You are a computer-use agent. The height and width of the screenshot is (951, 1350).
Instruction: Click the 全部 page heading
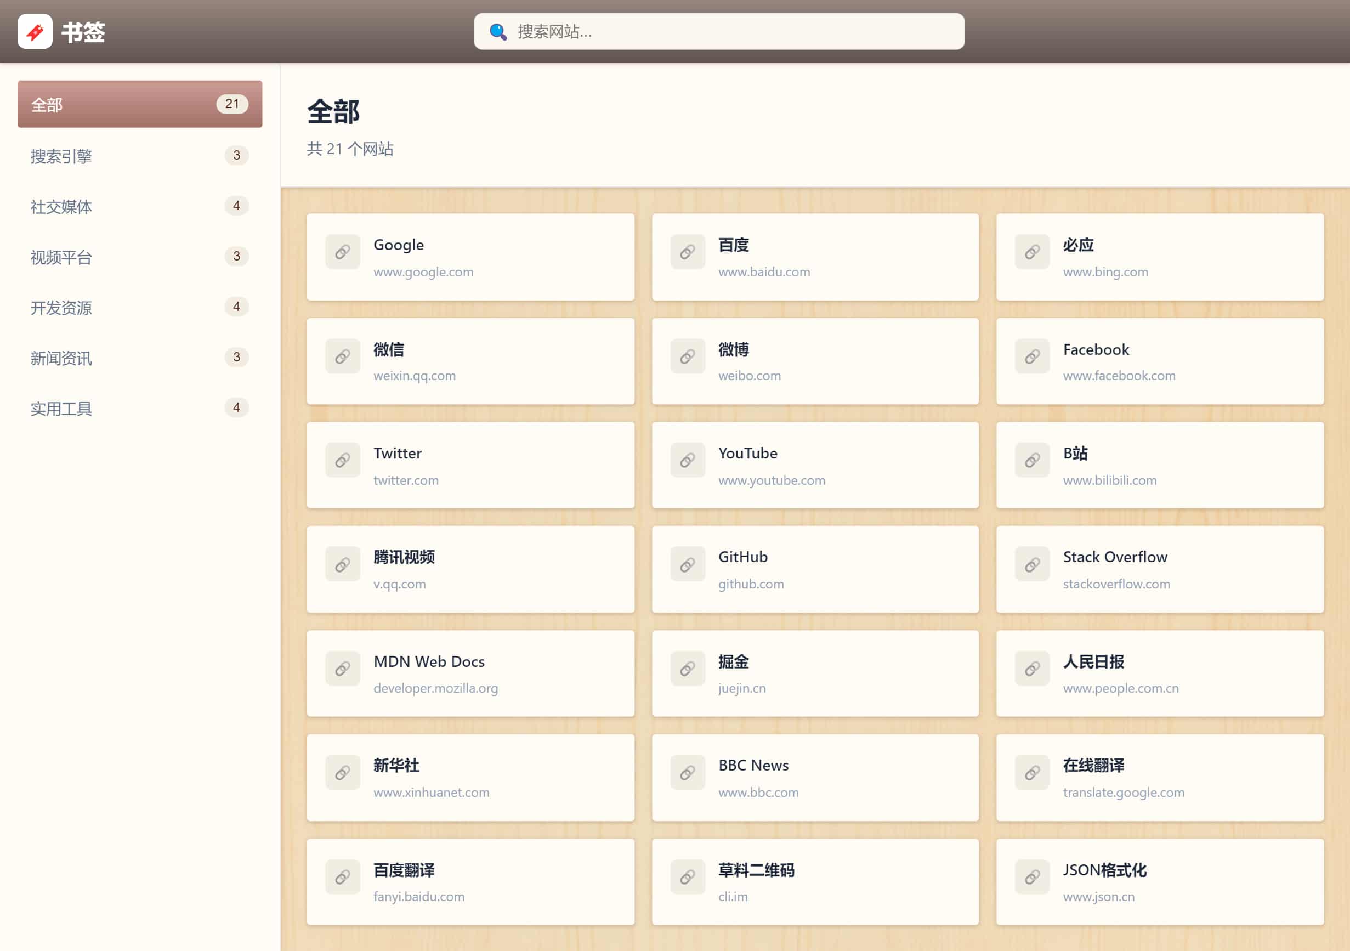[x=333, y=112]
